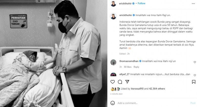View itsrossa910 profile from likes
Screen dimensions: 197x107
137,89
